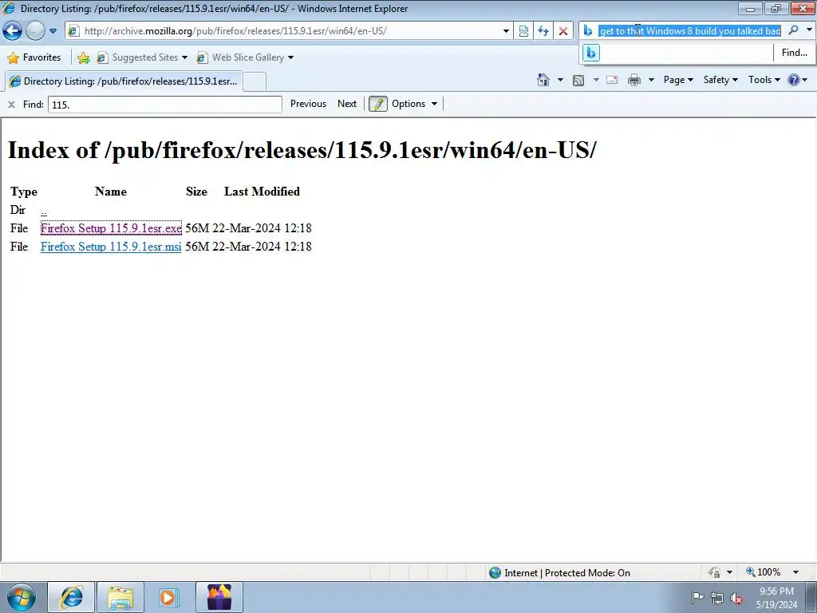Open Web Slice Gallery
817x613 pixels.
tap(246, 57)
